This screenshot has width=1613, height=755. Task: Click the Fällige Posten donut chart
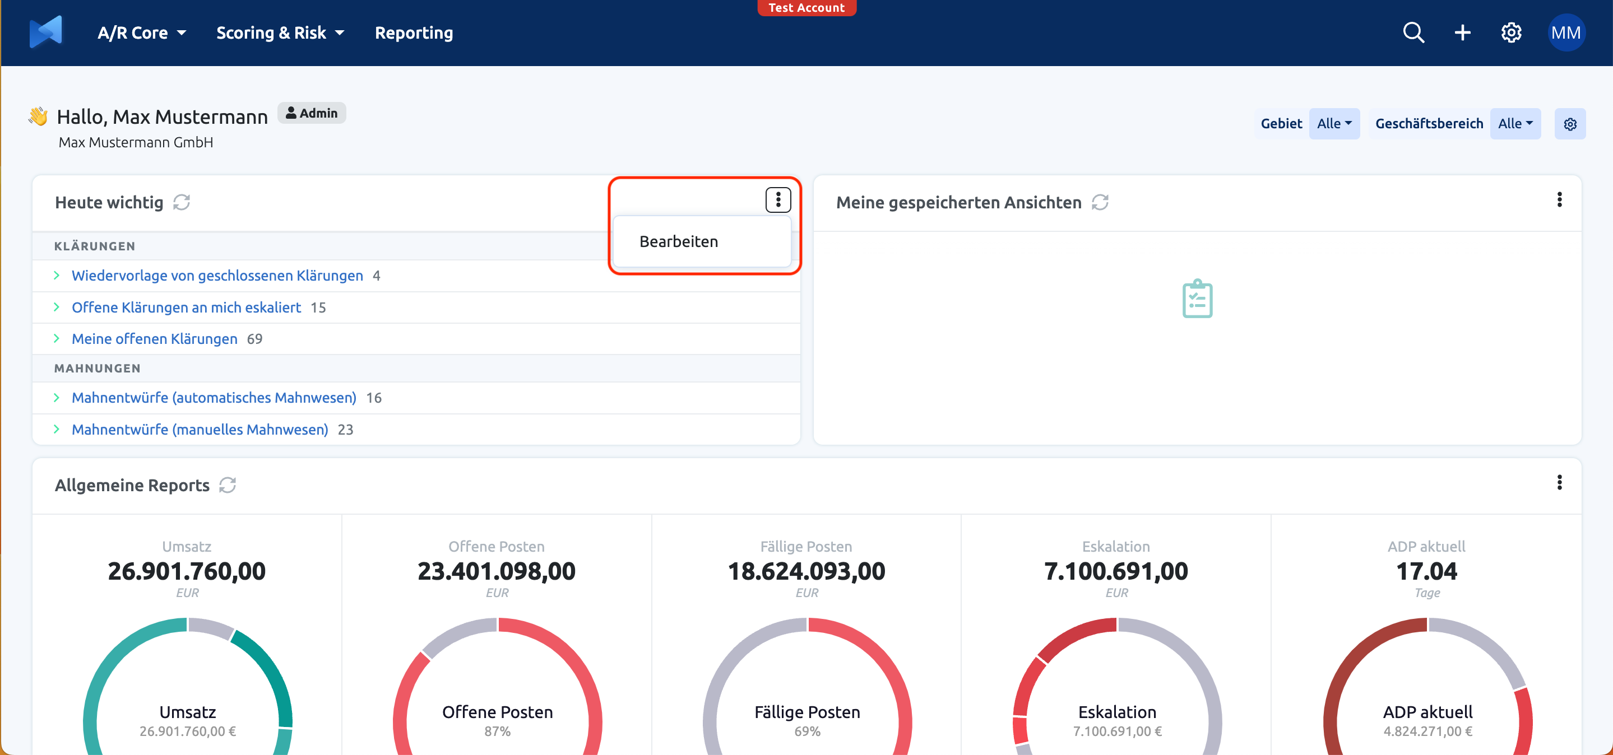click(x=807, y=686)
